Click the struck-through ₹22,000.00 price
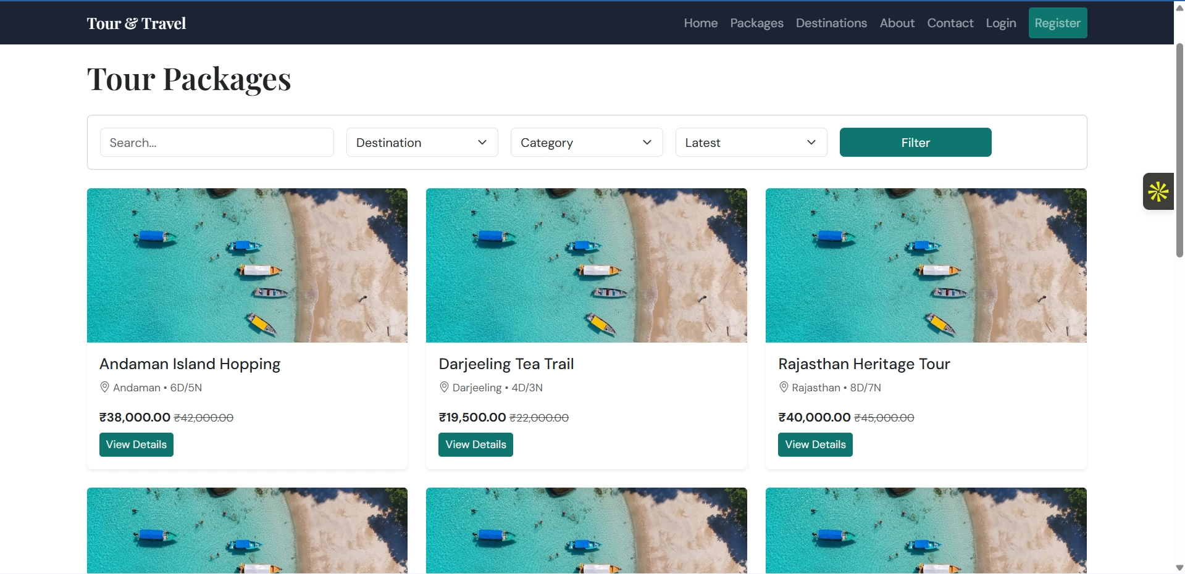1185x574 pixels. 539,418
